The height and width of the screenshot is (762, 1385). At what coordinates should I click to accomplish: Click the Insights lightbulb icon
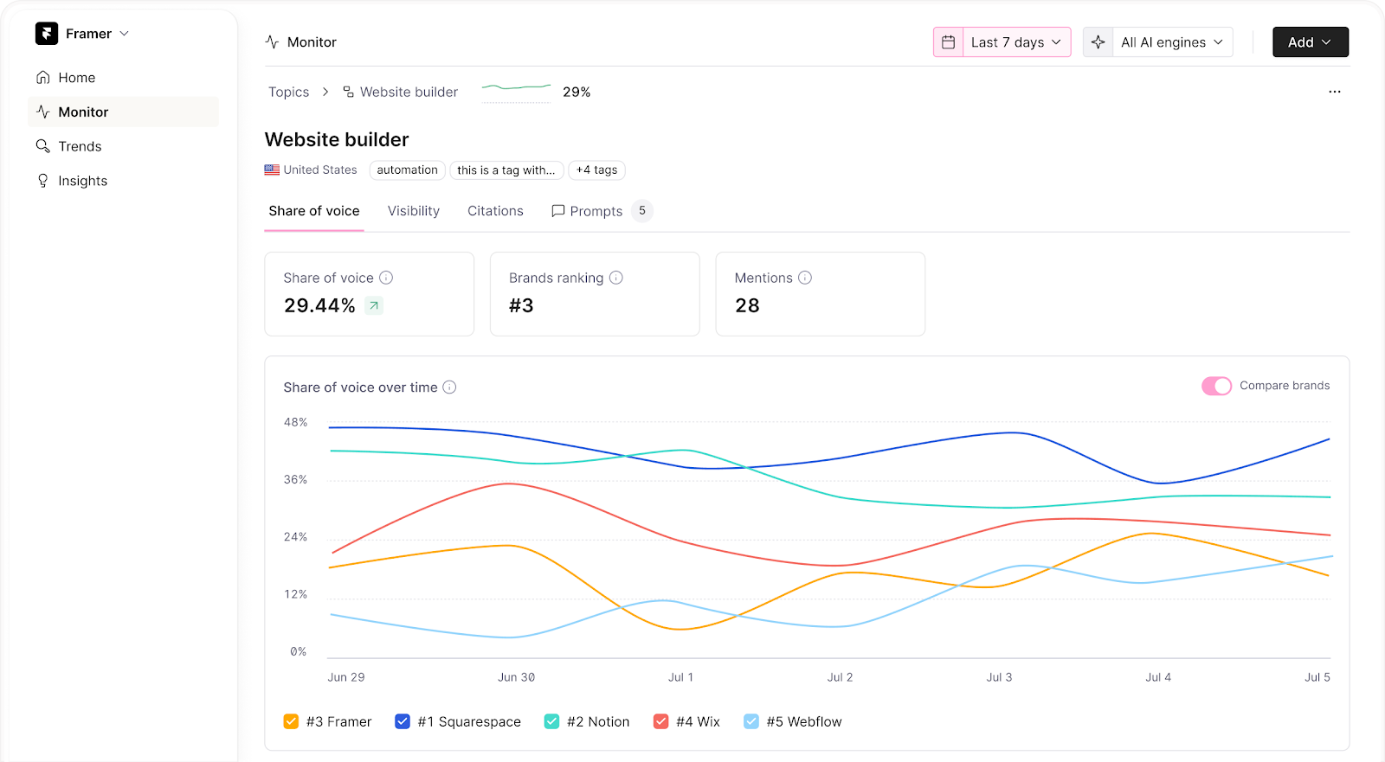tap(43, 181)
